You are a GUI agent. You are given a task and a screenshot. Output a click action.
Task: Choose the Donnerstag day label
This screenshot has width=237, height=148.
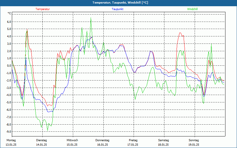tap(103, 140)
